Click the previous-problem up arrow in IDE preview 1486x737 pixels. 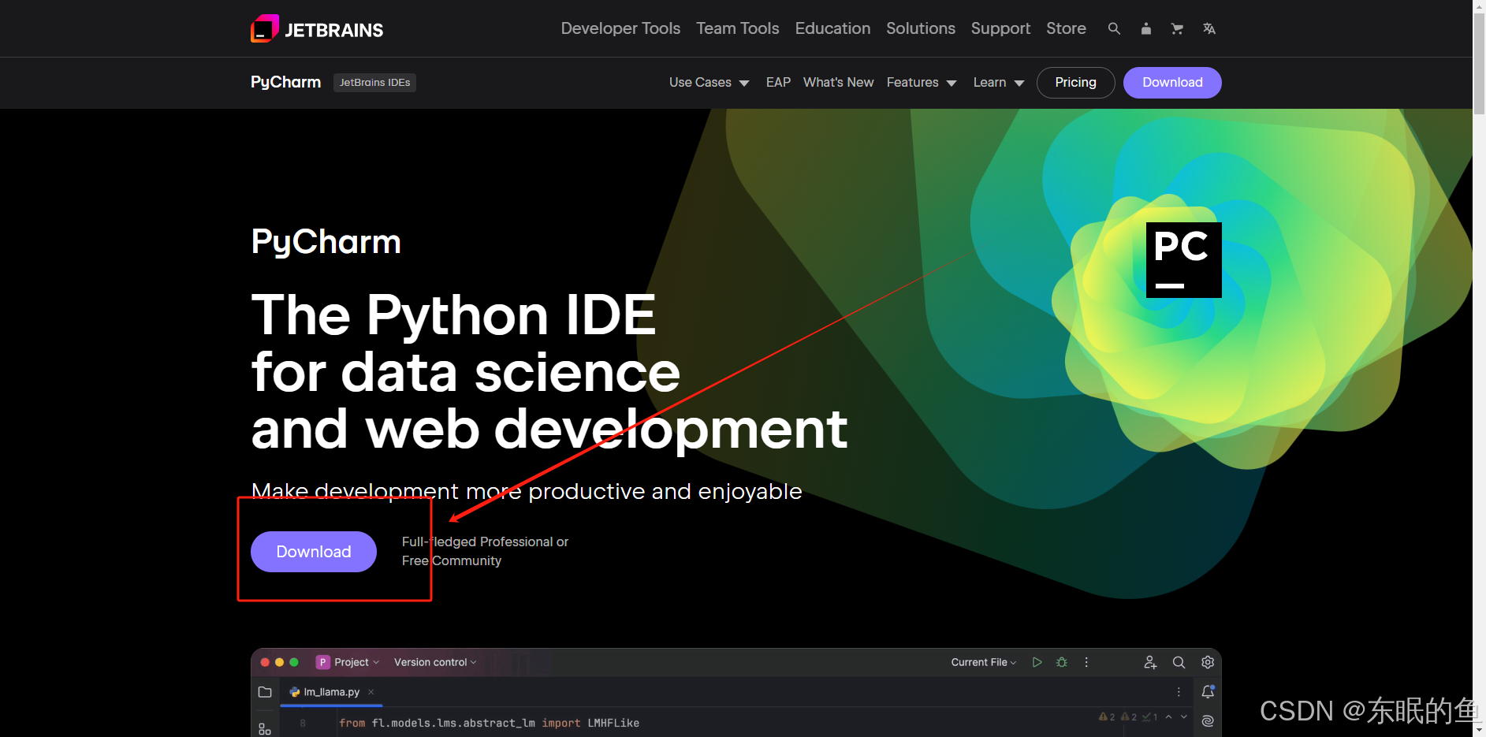(1168, 717)
